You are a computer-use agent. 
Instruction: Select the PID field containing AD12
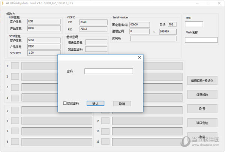click(90, 29)
